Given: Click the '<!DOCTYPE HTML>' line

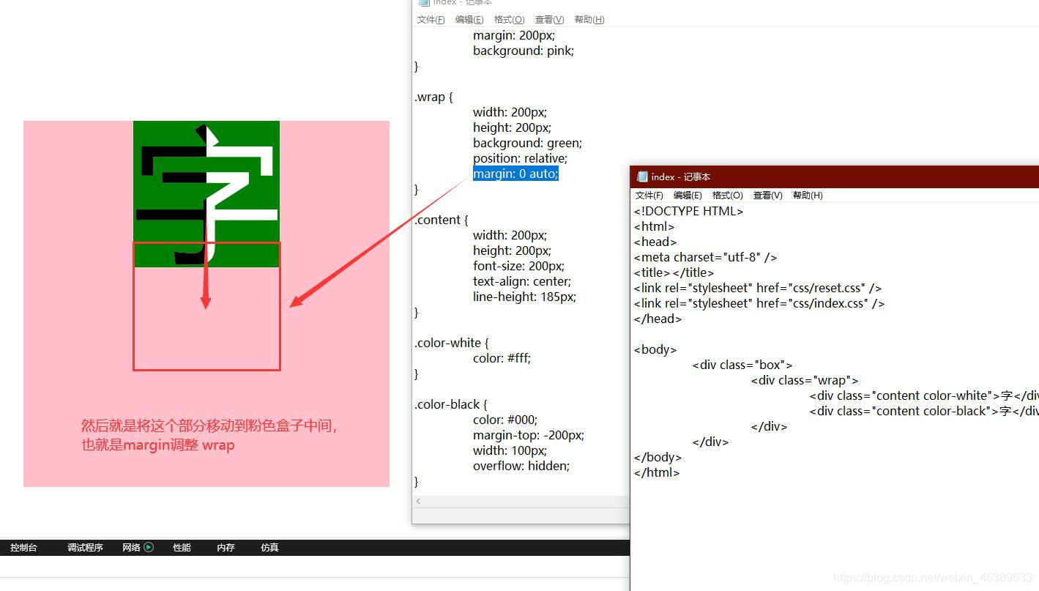Looking at the screenshot, I should (688, 211).
